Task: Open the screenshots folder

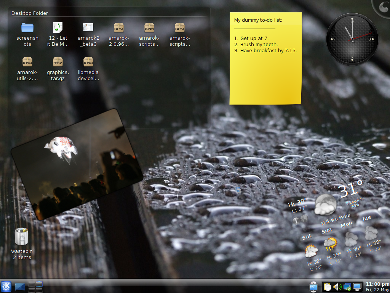Action: 27,27
